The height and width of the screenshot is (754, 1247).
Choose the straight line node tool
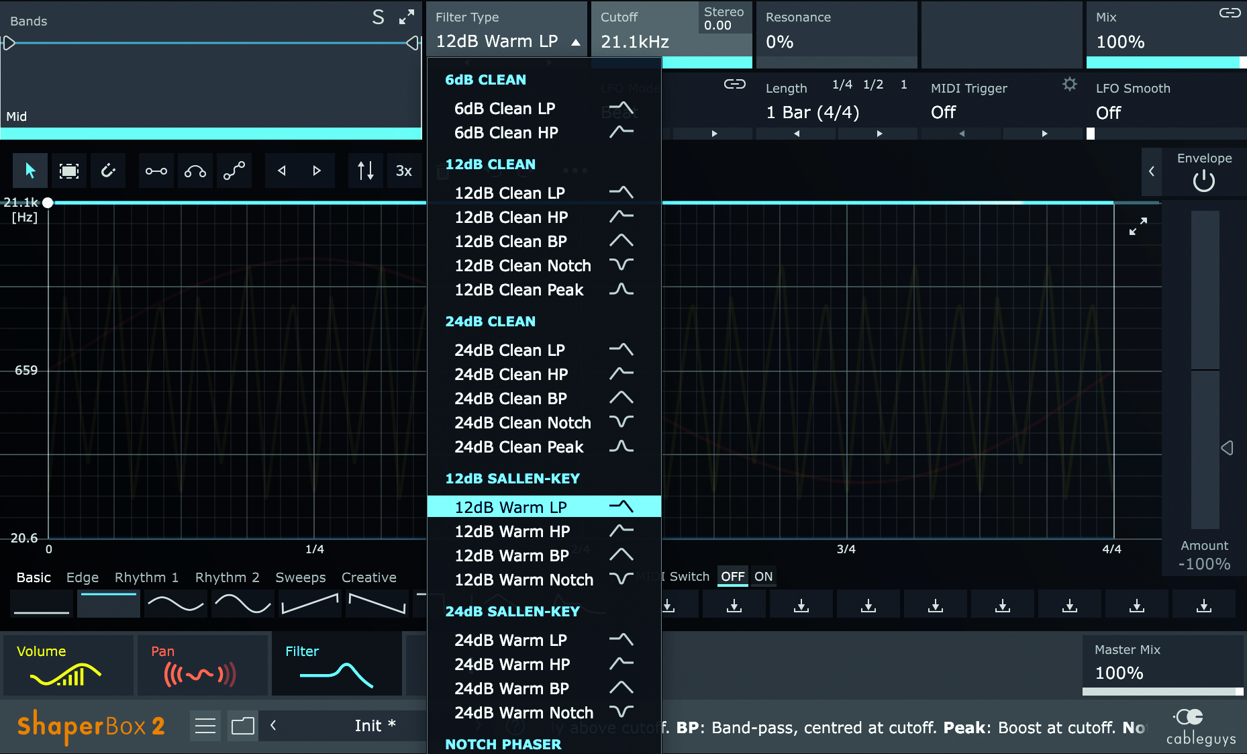[156, 171]
